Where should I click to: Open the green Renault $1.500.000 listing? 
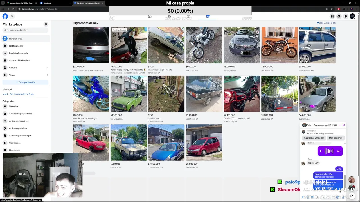coord(129,94)
